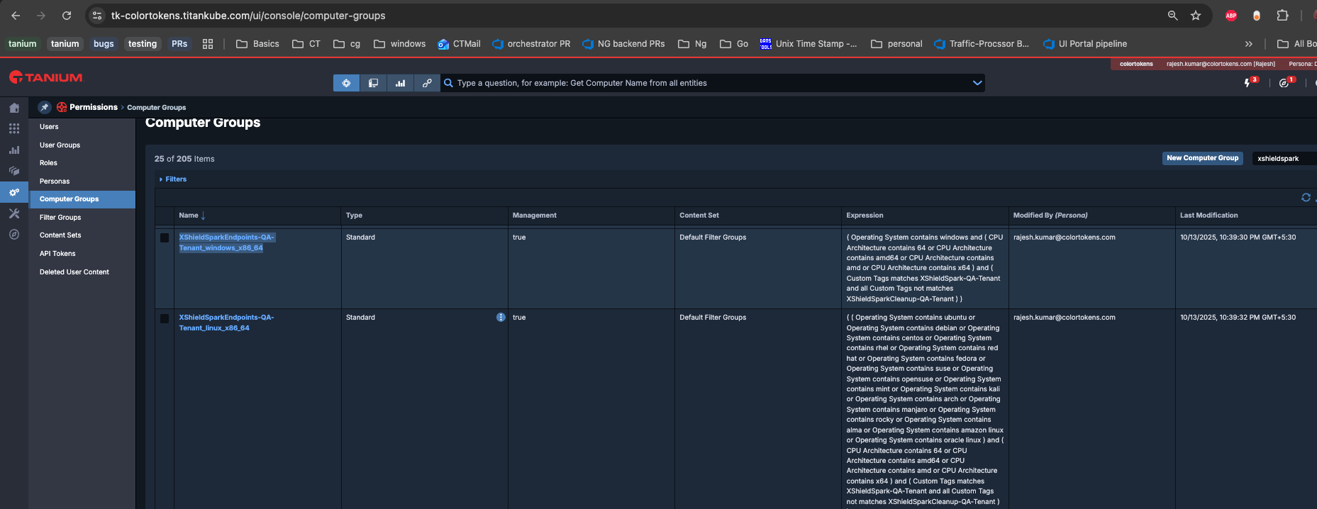Open the lightning bolt notifications with badge 3
The width and height of the screenshot is (1317, 509).
[x=1247, y=83]
